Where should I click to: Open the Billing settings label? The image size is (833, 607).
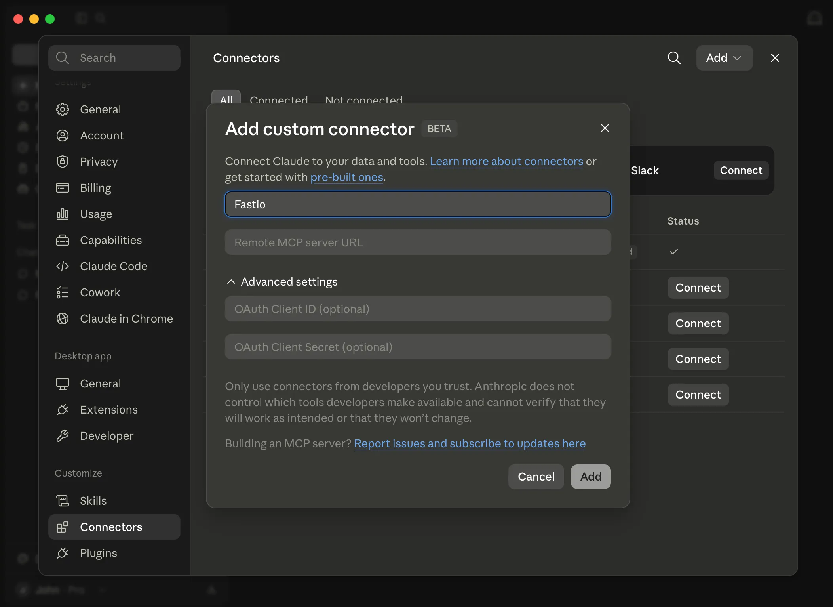[95, 188]
